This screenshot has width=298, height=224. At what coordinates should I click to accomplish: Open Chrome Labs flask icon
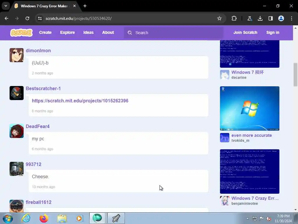tap(249, 18)
